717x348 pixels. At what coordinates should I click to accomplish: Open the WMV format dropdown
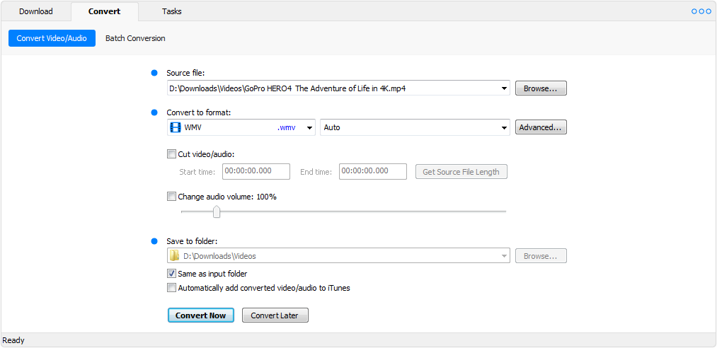(x=309, y=127)
